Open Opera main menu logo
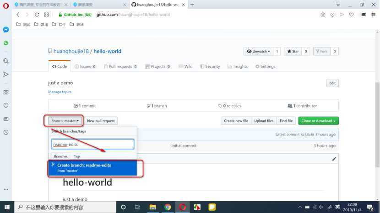This screenshot has width=380, height=213. pyautogui.click(x=6, y=5)
